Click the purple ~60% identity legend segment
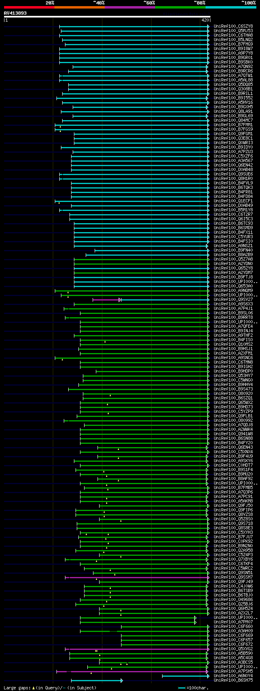The image size is (260, 691). pos(130,7)
